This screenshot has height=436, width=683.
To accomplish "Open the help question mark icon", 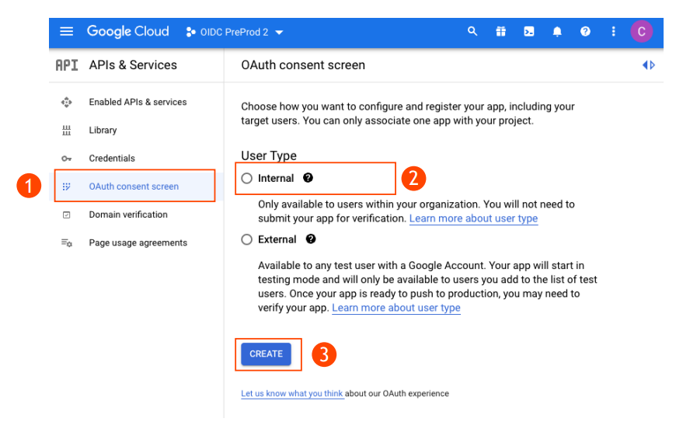I will click(585, 32).
